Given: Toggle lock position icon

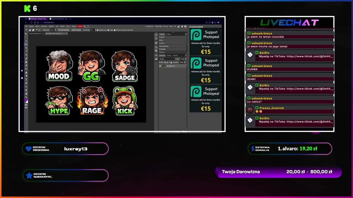Looking at the screenshot, I should 169,62.
